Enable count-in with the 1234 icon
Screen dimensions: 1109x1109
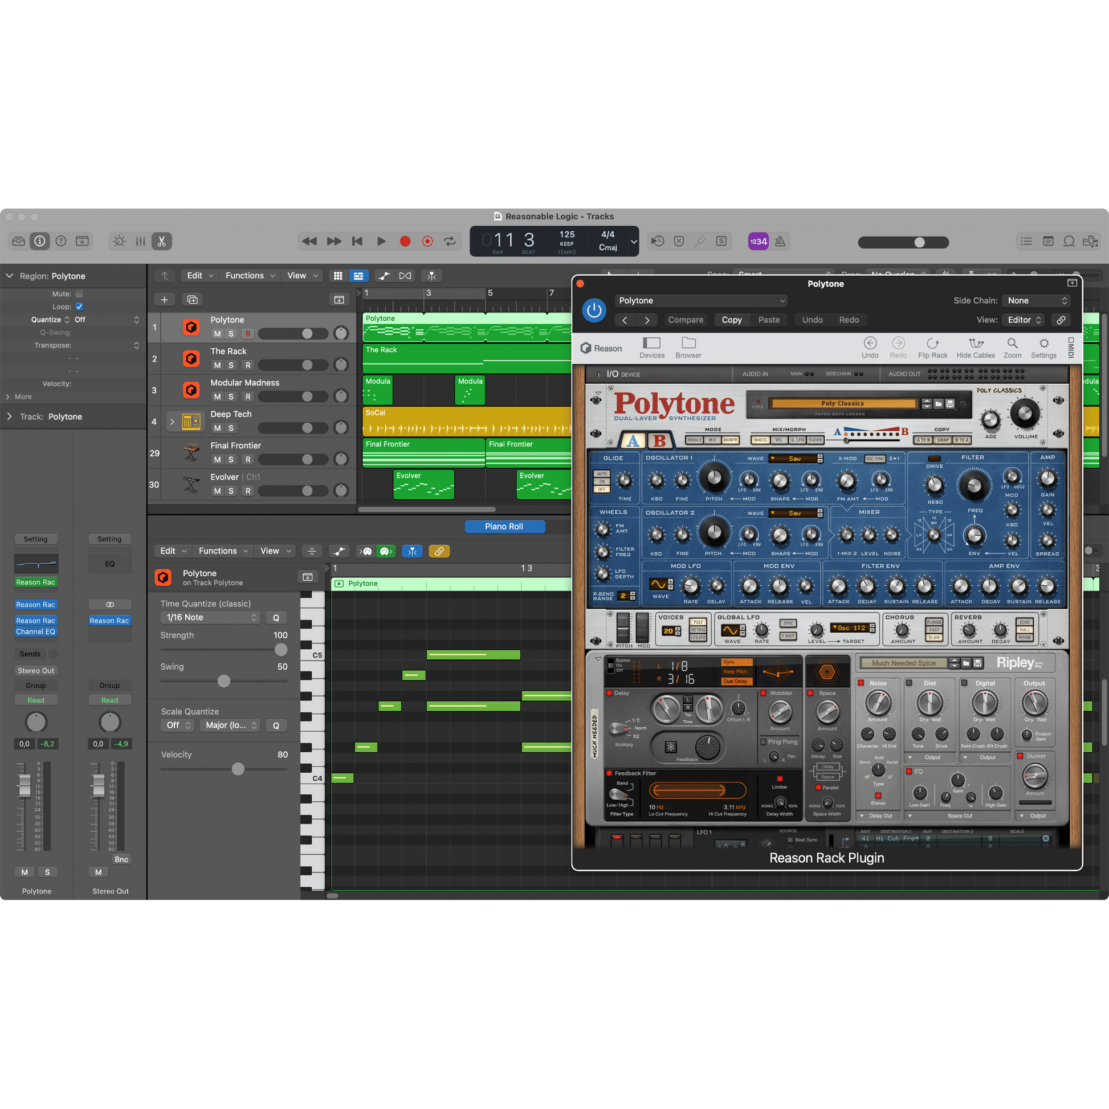758,241
